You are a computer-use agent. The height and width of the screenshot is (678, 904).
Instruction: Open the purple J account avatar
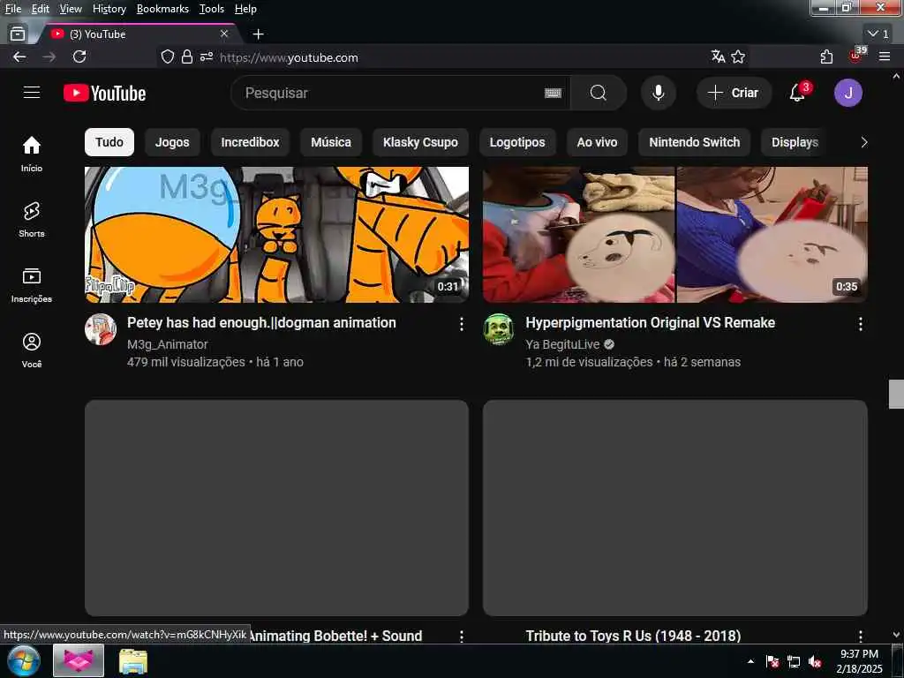click(x=848, y=93)
